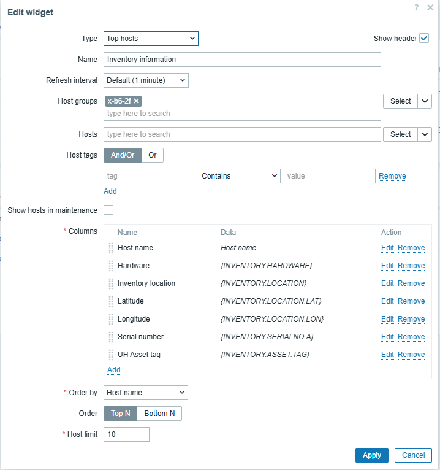Click drag handle beside UH Asset tag column
Screen dimensions: 440x470
click(x=111, y=355)
